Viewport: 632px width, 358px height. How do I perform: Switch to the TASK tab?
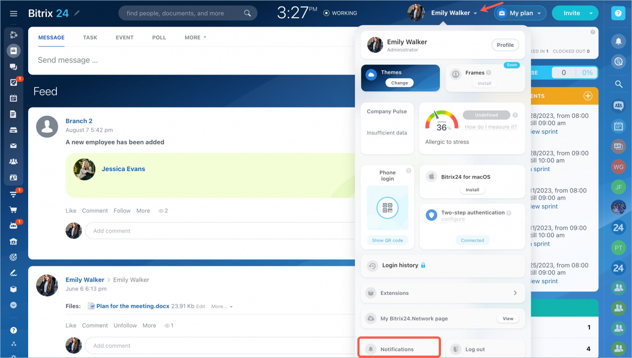(90, 37)
